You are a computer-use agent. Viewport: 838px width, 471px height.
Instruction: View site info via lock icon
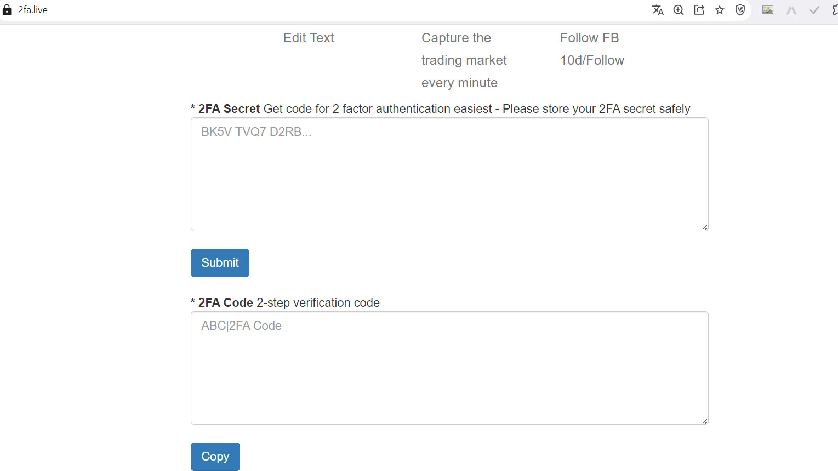7,10
